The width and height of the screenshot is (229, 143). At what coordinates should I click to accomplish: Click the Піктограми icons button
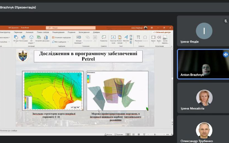(x=23, y=39)
